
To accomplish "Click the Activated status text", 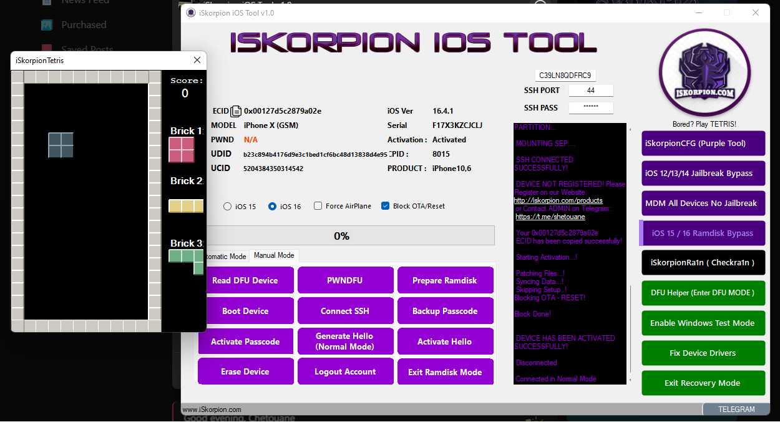I will 449,140.
